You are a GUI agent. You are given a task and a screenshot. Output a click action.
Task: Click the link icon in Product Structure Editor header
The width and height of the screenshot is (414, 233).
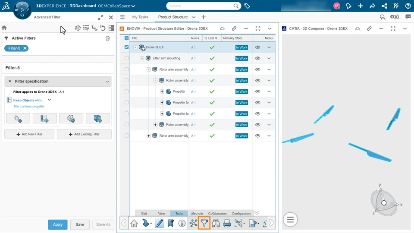(x=234, y=28)
